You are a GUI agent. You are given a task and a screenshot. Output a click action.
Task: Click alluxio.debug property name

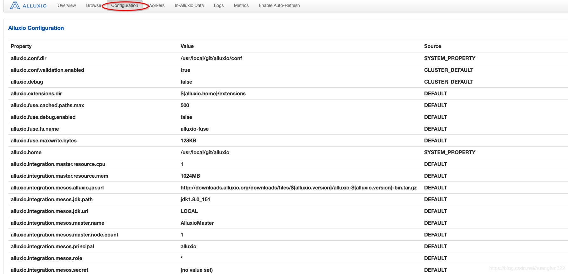pyautogui.click(x=27, y=82)
